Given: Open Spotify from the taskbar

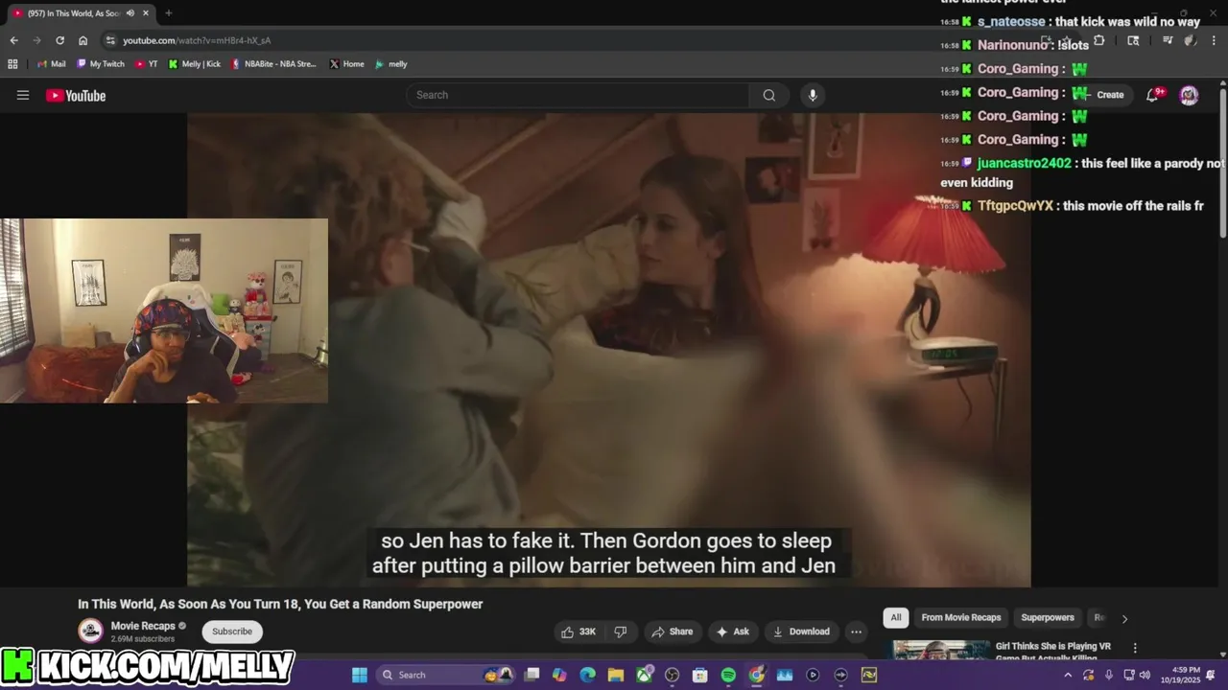Looking at the screenshot, I should point(728,675).
